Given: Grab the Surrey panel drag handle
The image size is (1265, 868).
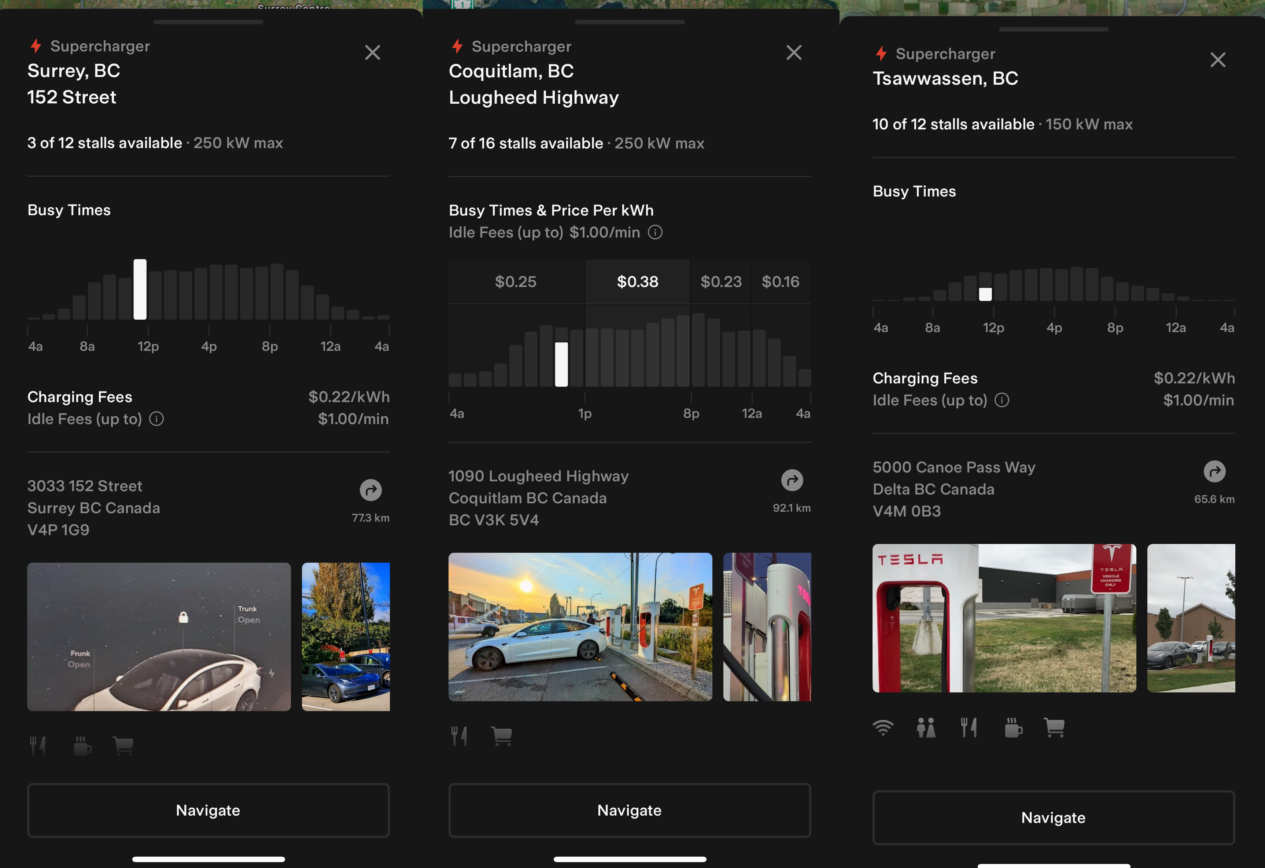Looking at the screenshot, I should 208,22.
